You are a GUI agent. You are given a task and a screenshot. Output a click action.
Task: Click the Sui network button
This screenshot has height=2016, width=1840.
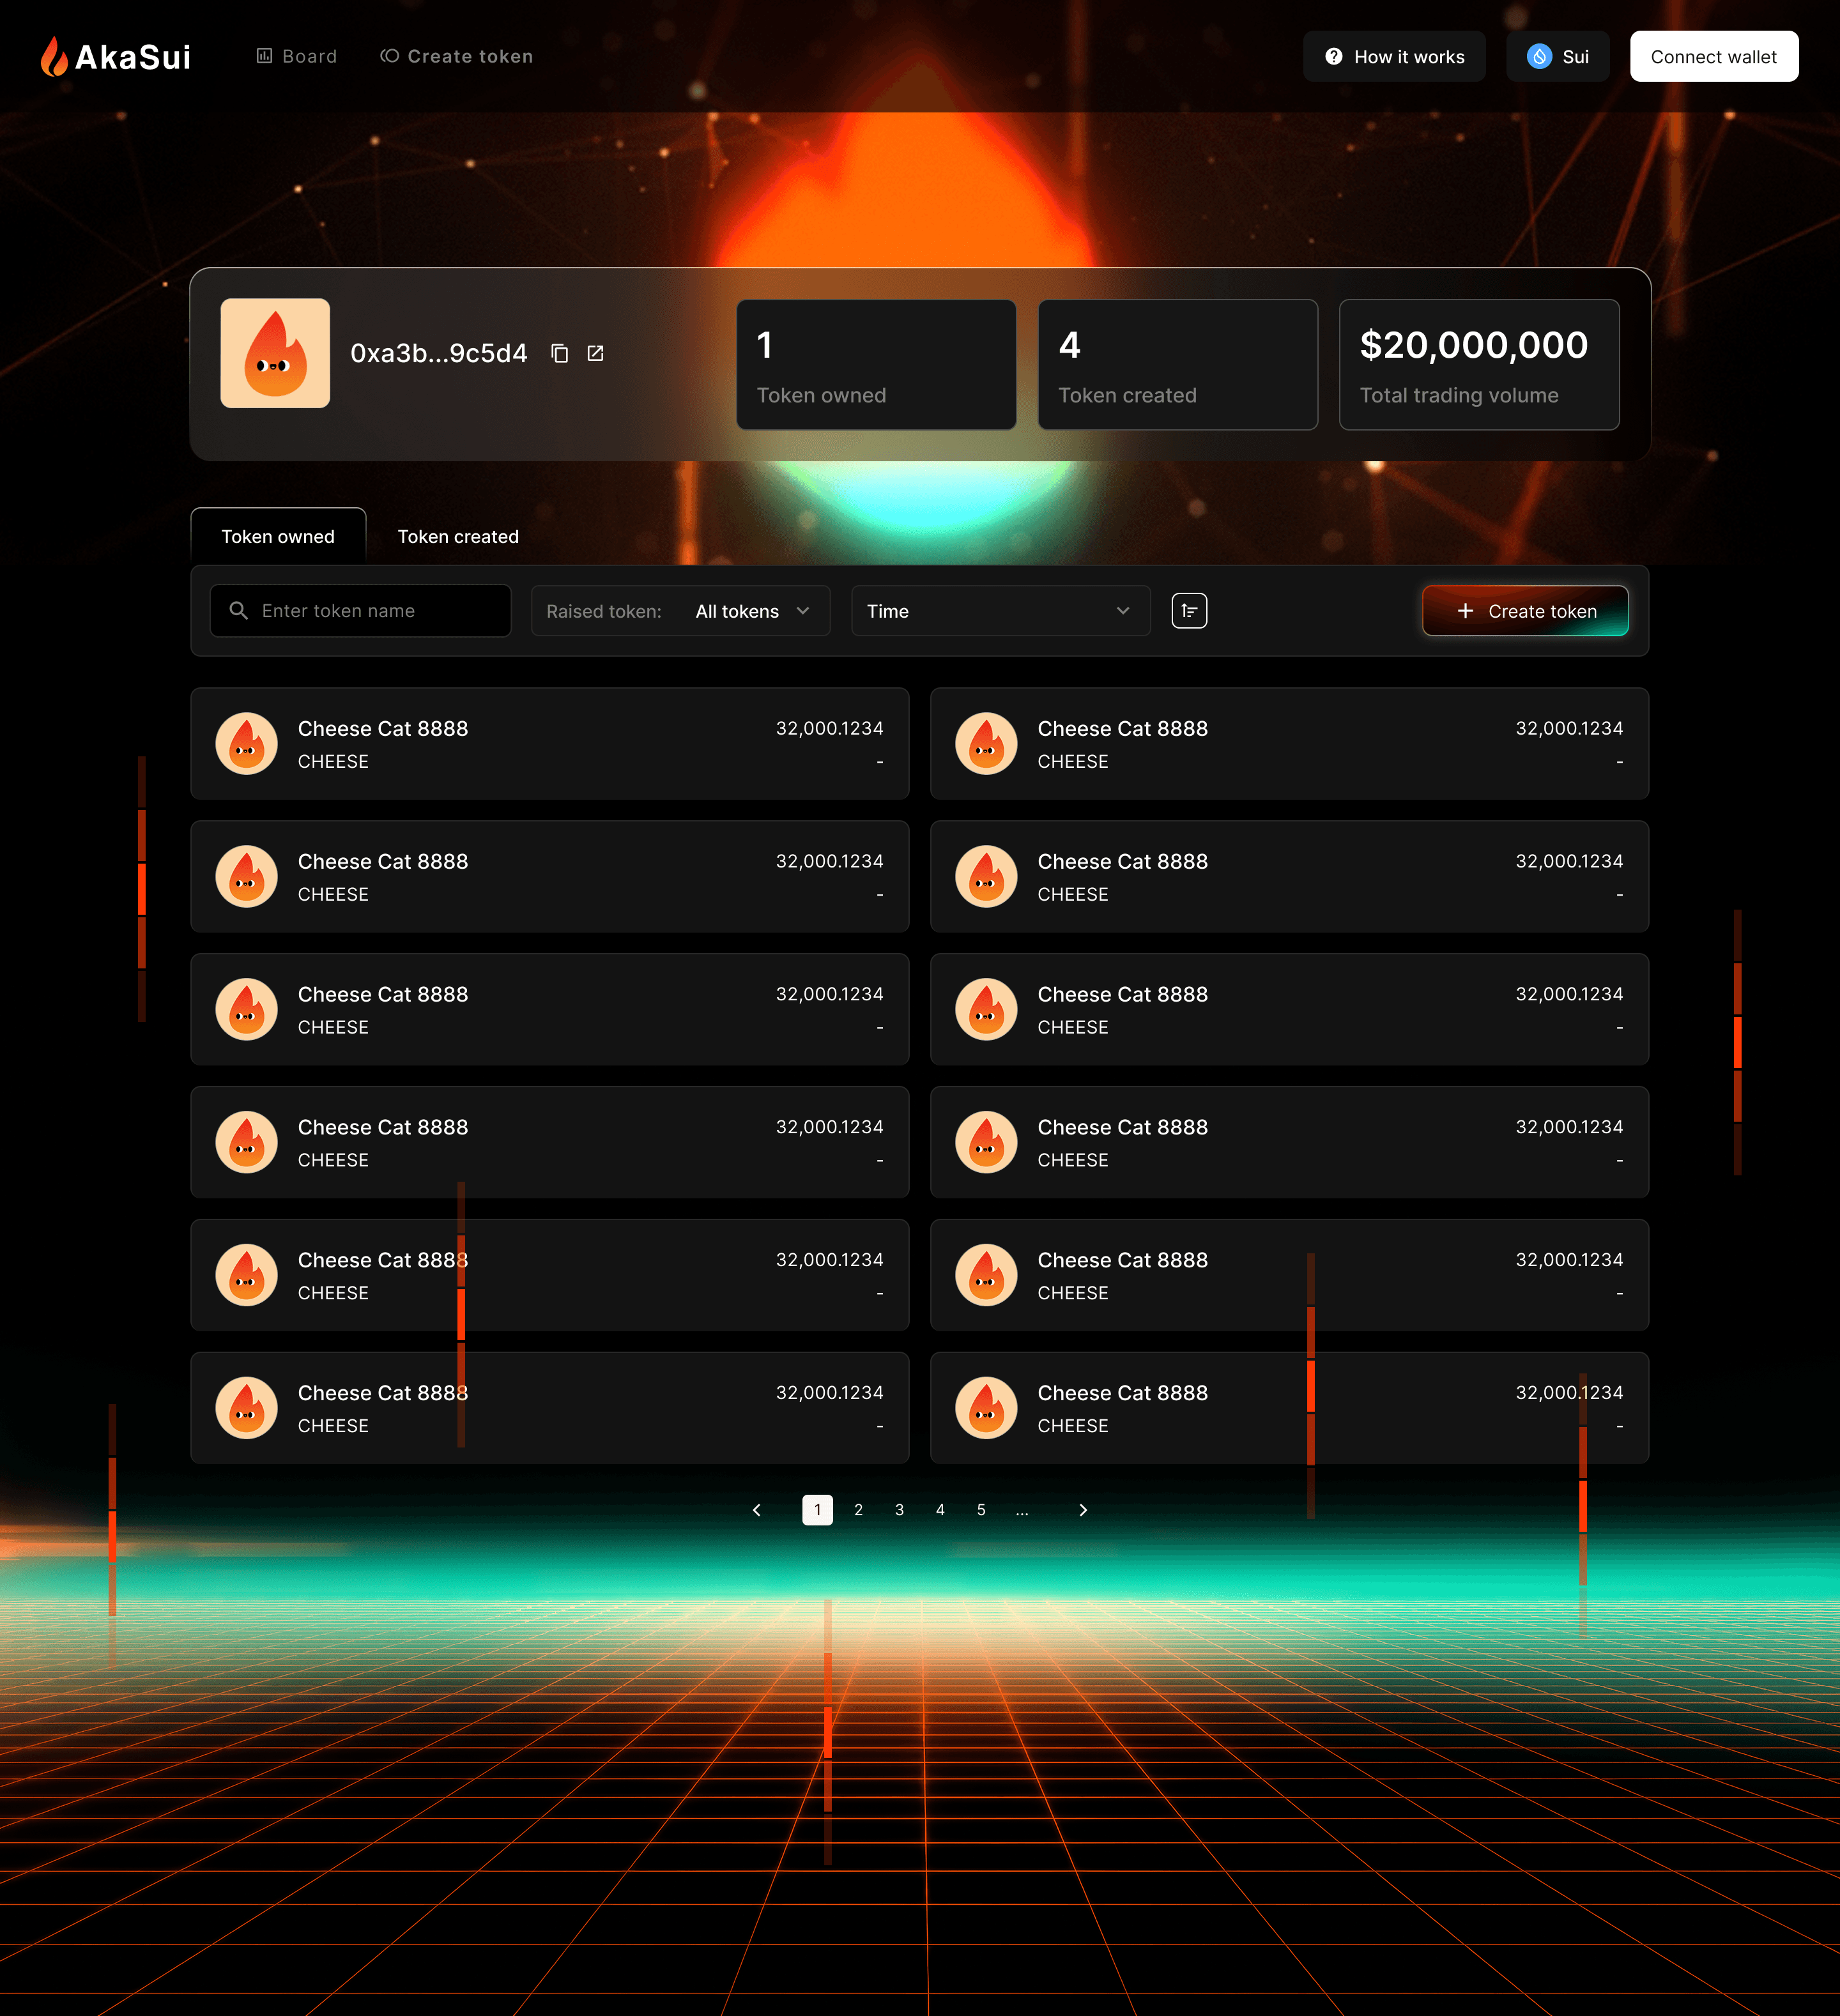(x=1557, y=57)
